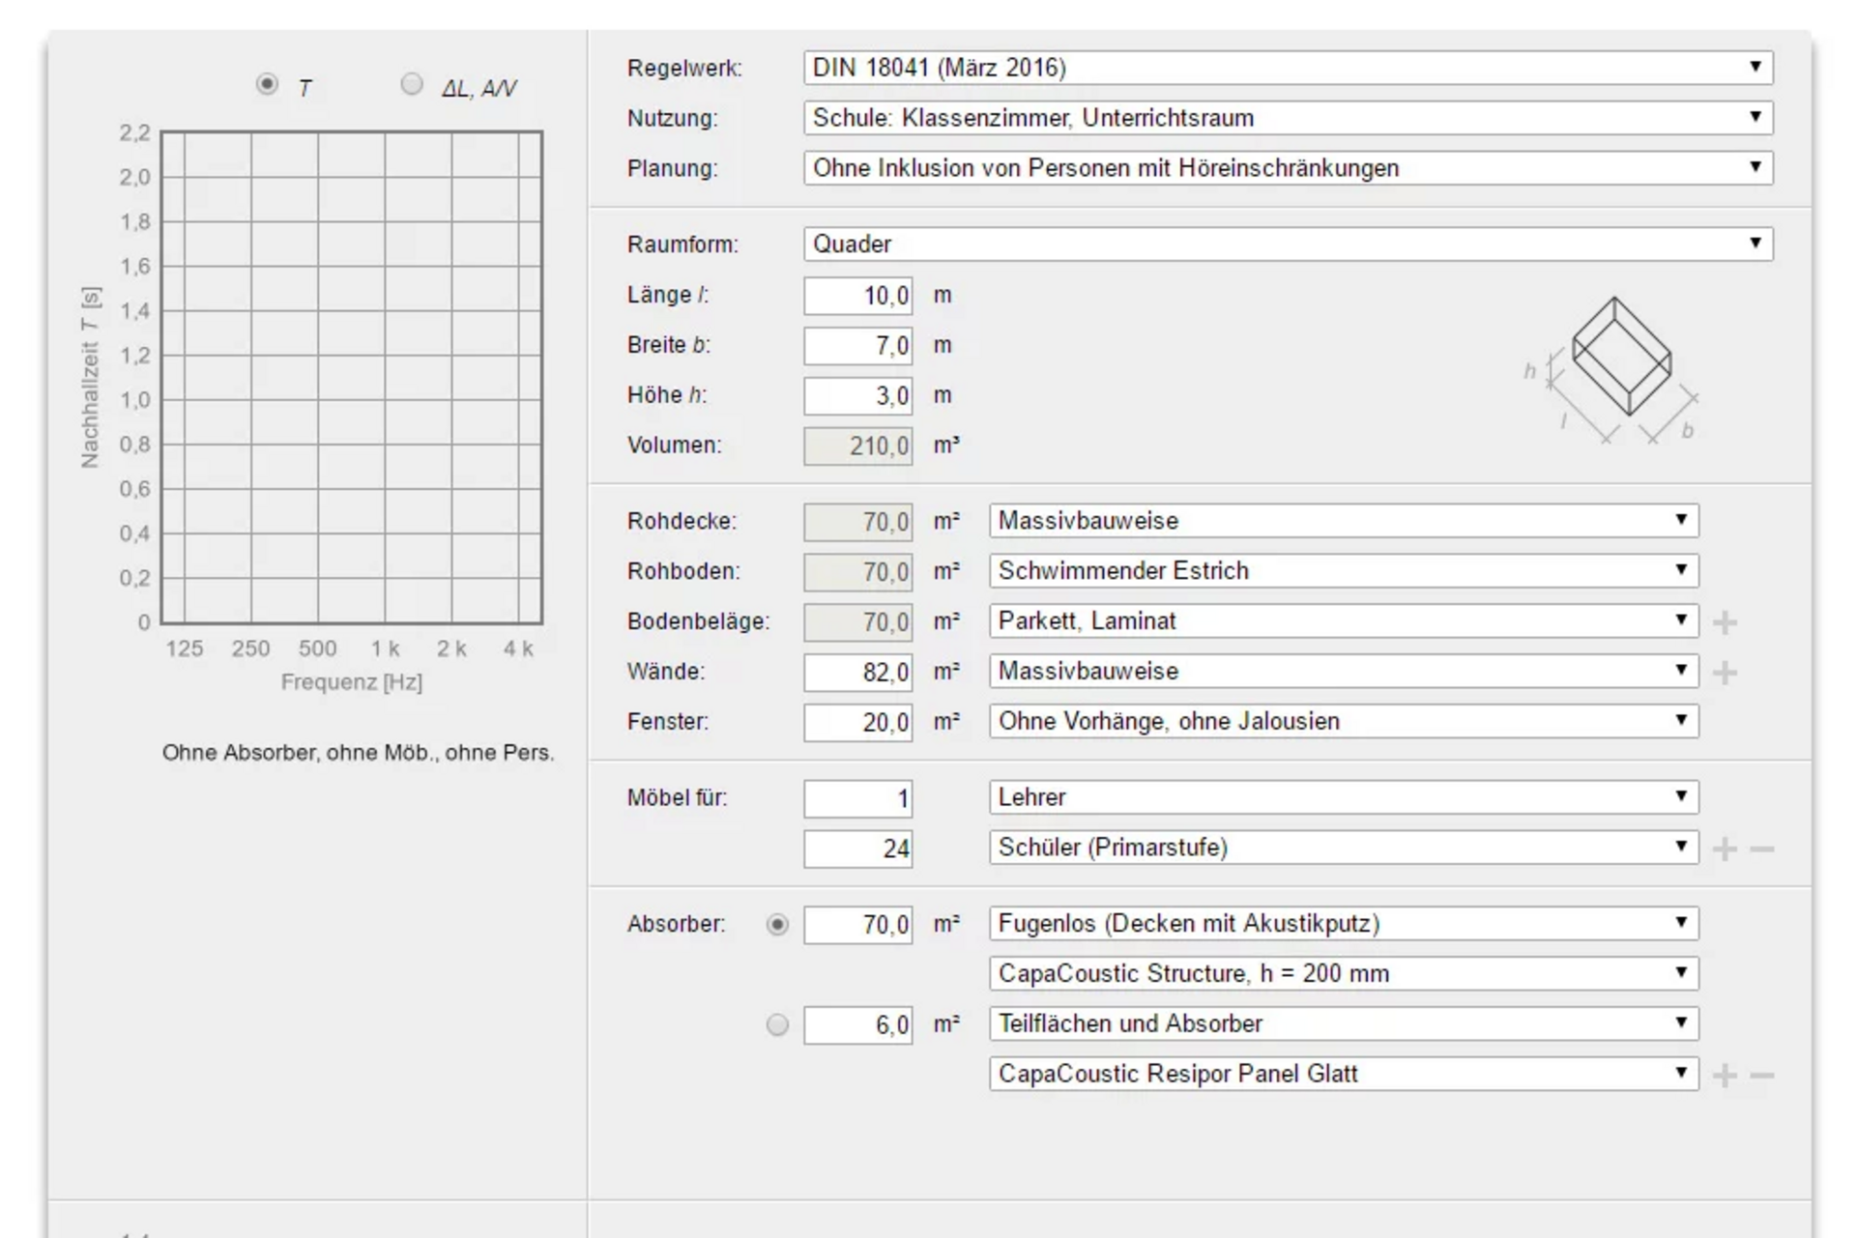Viewport: 1856px width, 1238px height.
Task: Click the Schüler count input showing 24
Action: tap(857, 849)
